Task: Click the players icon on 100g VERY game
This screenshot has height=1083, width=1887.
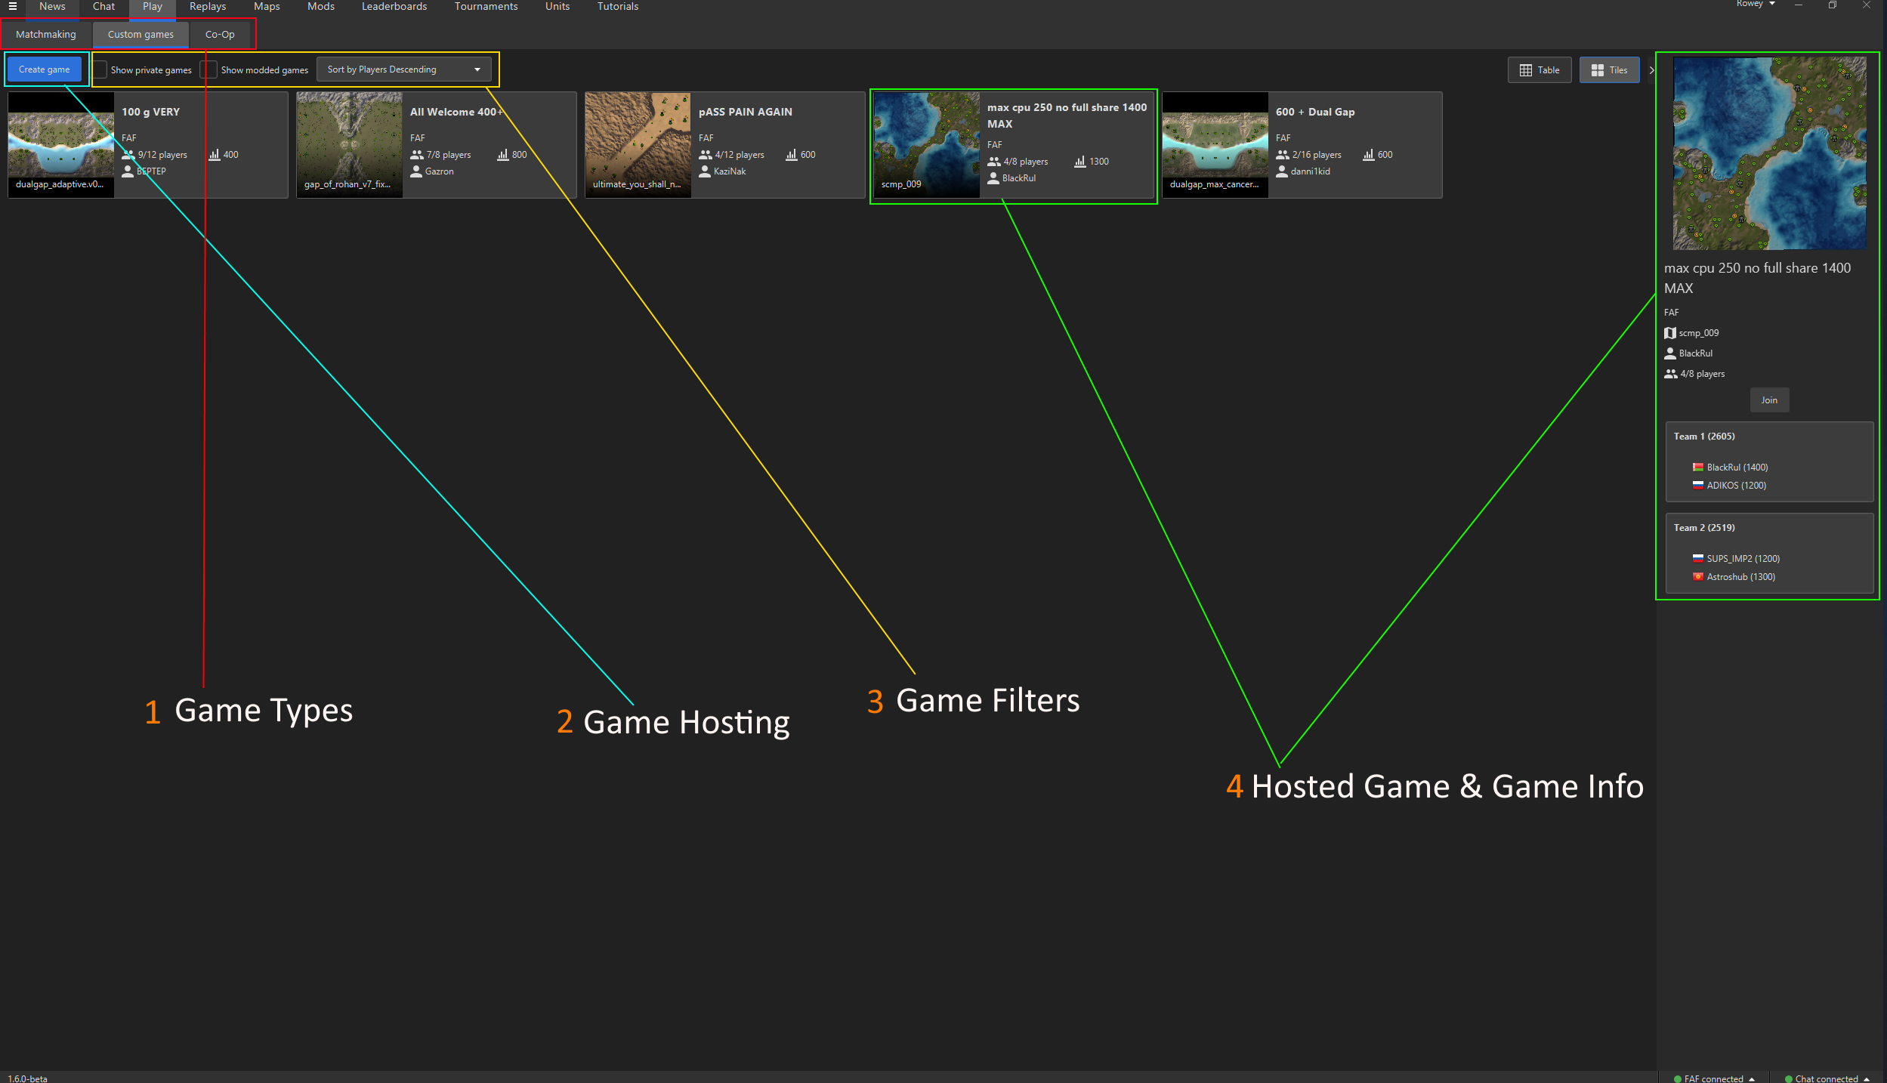Action: coord(128,154)
